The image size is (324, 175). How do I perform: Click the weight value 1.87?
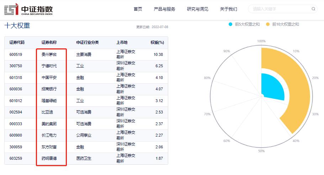pos(159,159)
